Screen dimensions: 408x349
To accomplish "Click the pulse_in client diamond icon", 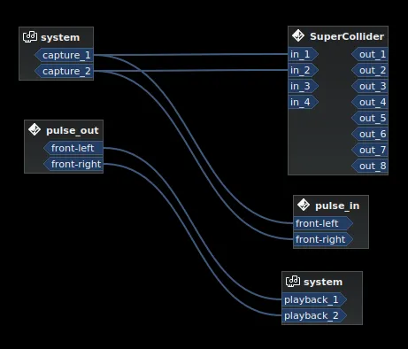I will pyautogui.click(x=304, y=205).
